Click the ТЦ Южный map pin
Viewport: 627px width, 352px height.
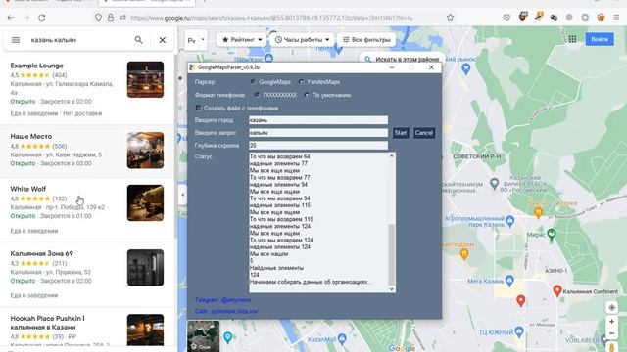(x=519, y=331)
